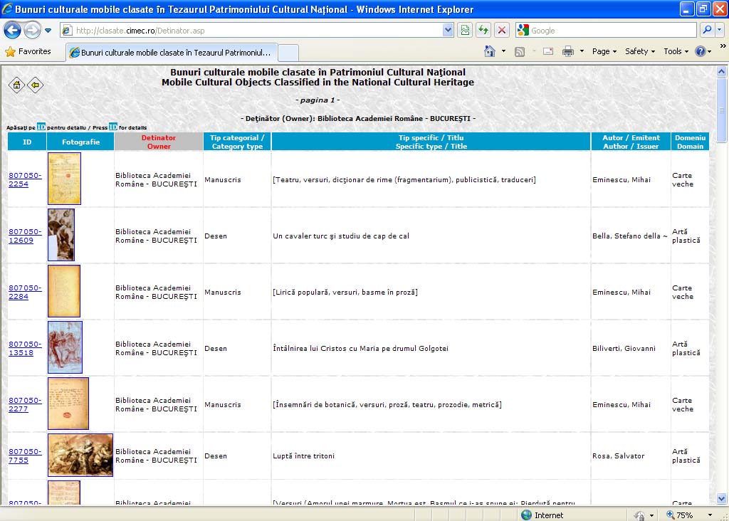
Task: Click the Stop loading red X icon
Action: click(x=502, y=31)
